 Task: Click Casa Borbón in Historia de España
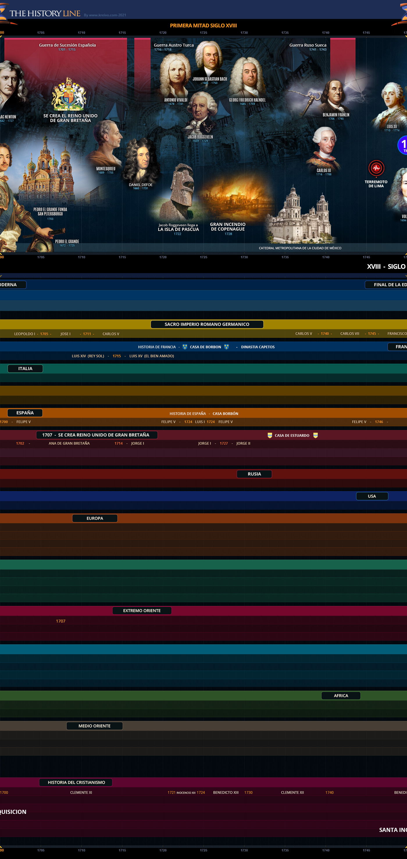point(226,413)
